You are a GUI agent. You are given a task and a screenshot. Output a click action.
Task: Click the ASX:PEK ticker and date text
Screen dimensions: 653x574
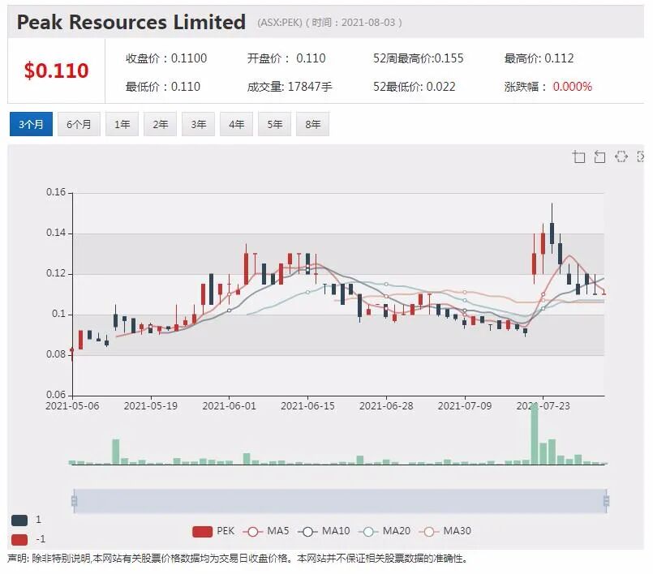[x=329, y=23]
